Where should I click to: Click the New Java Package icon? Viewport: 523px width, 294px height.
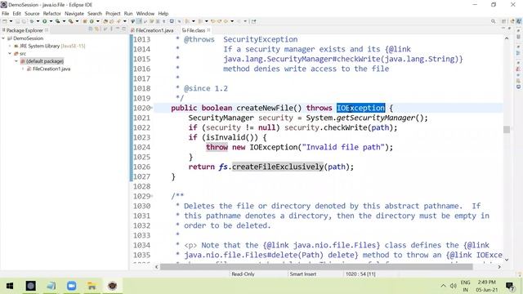click(85, 21)
